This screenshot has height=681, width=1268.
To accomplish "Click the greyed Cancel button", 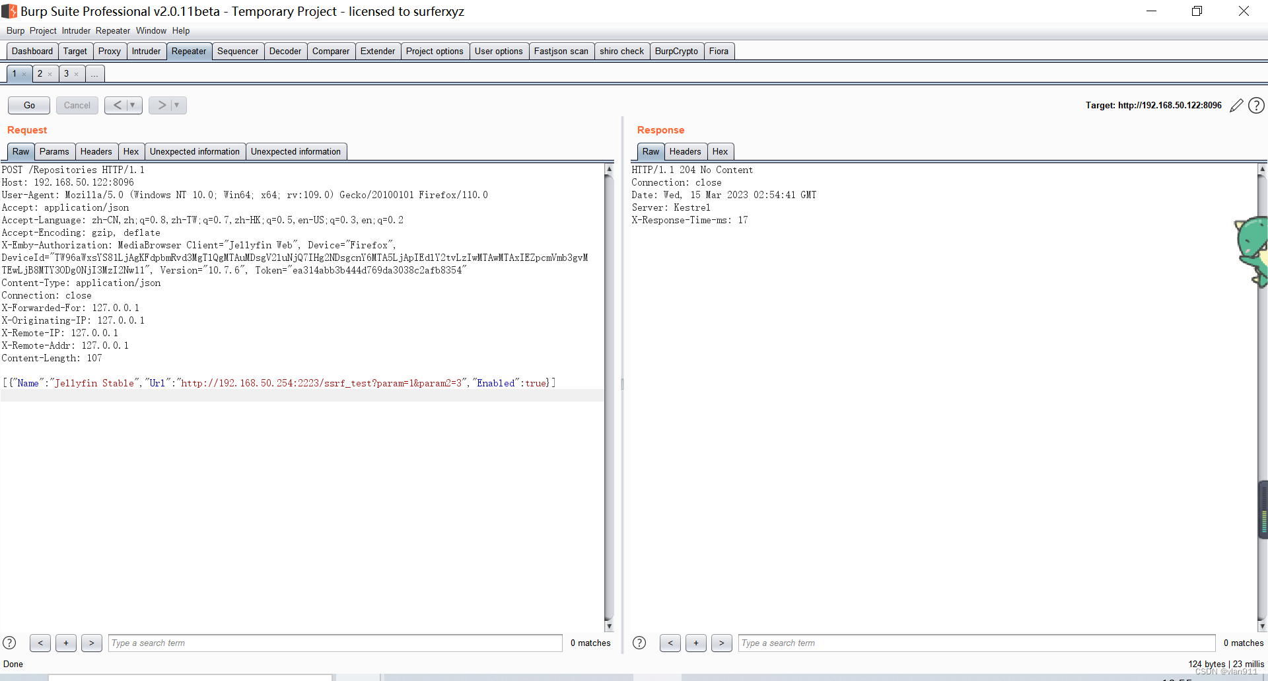I will (77, 105).
